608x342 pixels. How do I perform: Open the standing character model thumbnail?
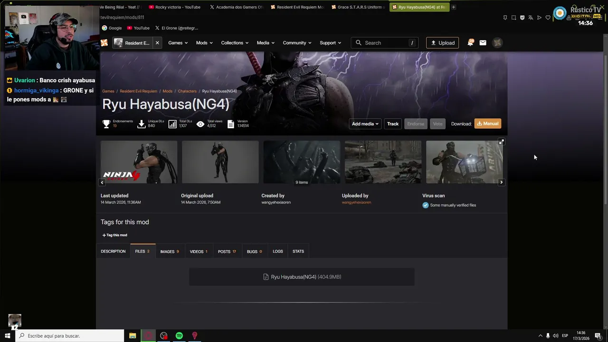click(220, 162)
